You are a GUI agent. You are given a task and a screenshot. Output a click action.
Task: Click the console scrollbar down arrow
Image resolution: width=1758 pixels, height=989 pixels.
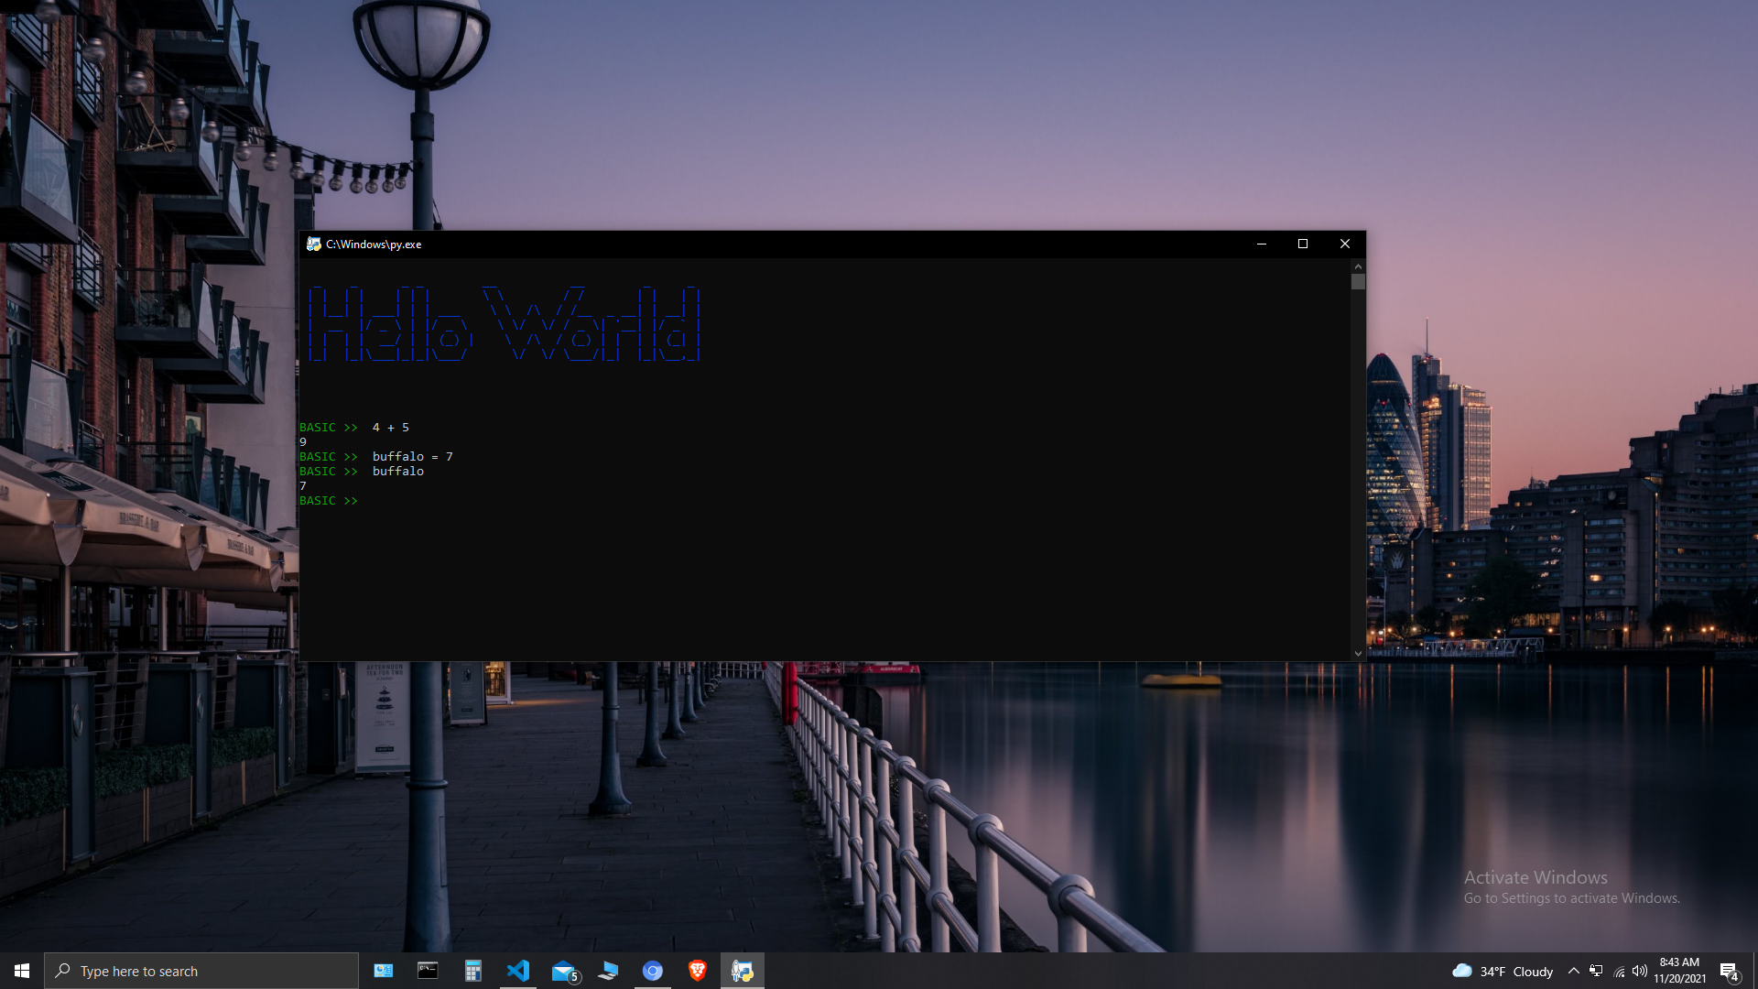(x=1358, y=654)
